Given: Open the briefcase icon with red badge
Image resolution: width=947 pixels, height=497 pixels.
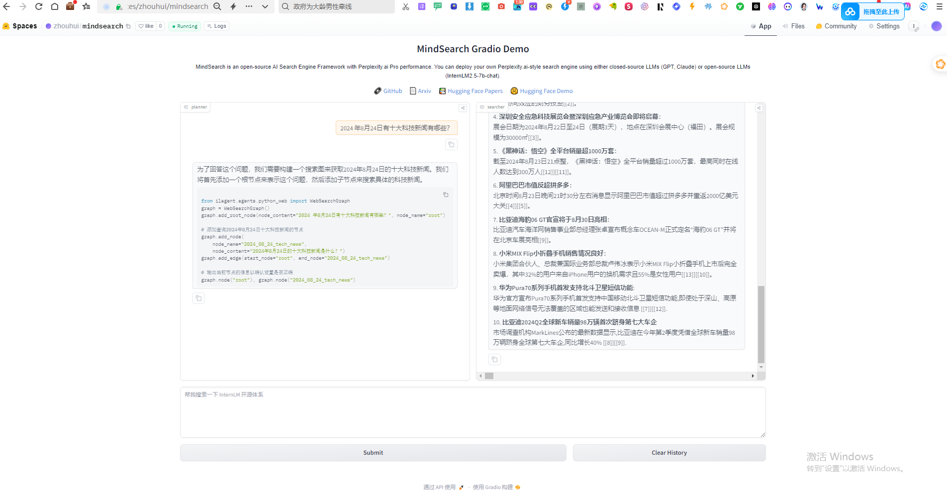Looking at the screenshot, I should point(70,6).
